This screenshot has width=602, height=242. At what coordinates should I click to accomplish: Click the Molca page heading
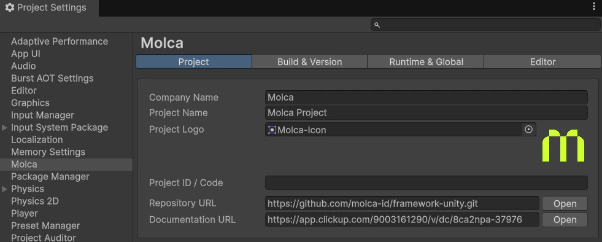[162, 43]
